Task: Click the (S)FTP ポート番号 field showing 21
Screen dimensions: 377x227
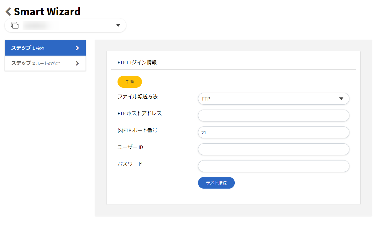Action: click(x=273, y=132)
